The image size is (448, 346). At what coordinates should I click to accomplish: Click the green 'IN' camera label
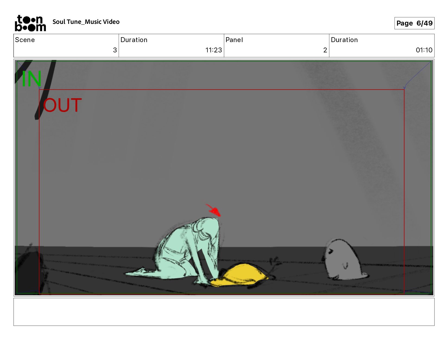pos(31,79)
